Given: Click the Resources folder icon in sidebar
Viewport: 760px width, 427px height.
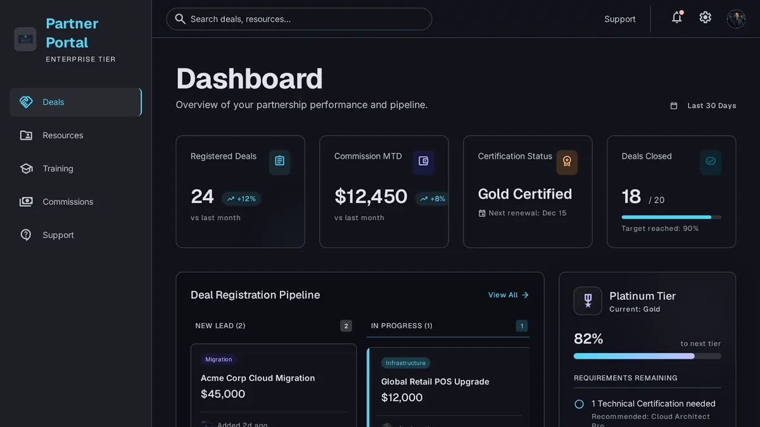Looking at the screenshot, I should pyautogui.click(x=26, y=135).
